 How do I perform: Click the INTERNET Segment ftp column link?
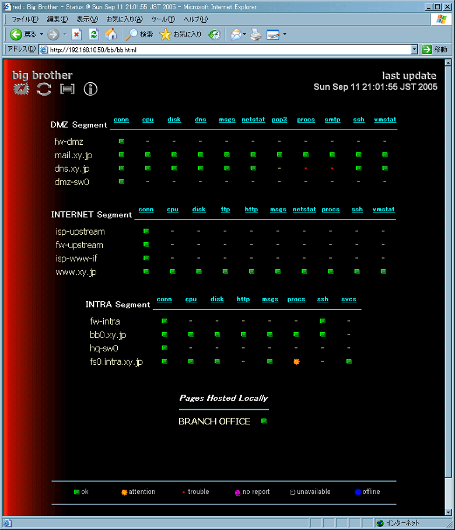click(x=225, y=209)
